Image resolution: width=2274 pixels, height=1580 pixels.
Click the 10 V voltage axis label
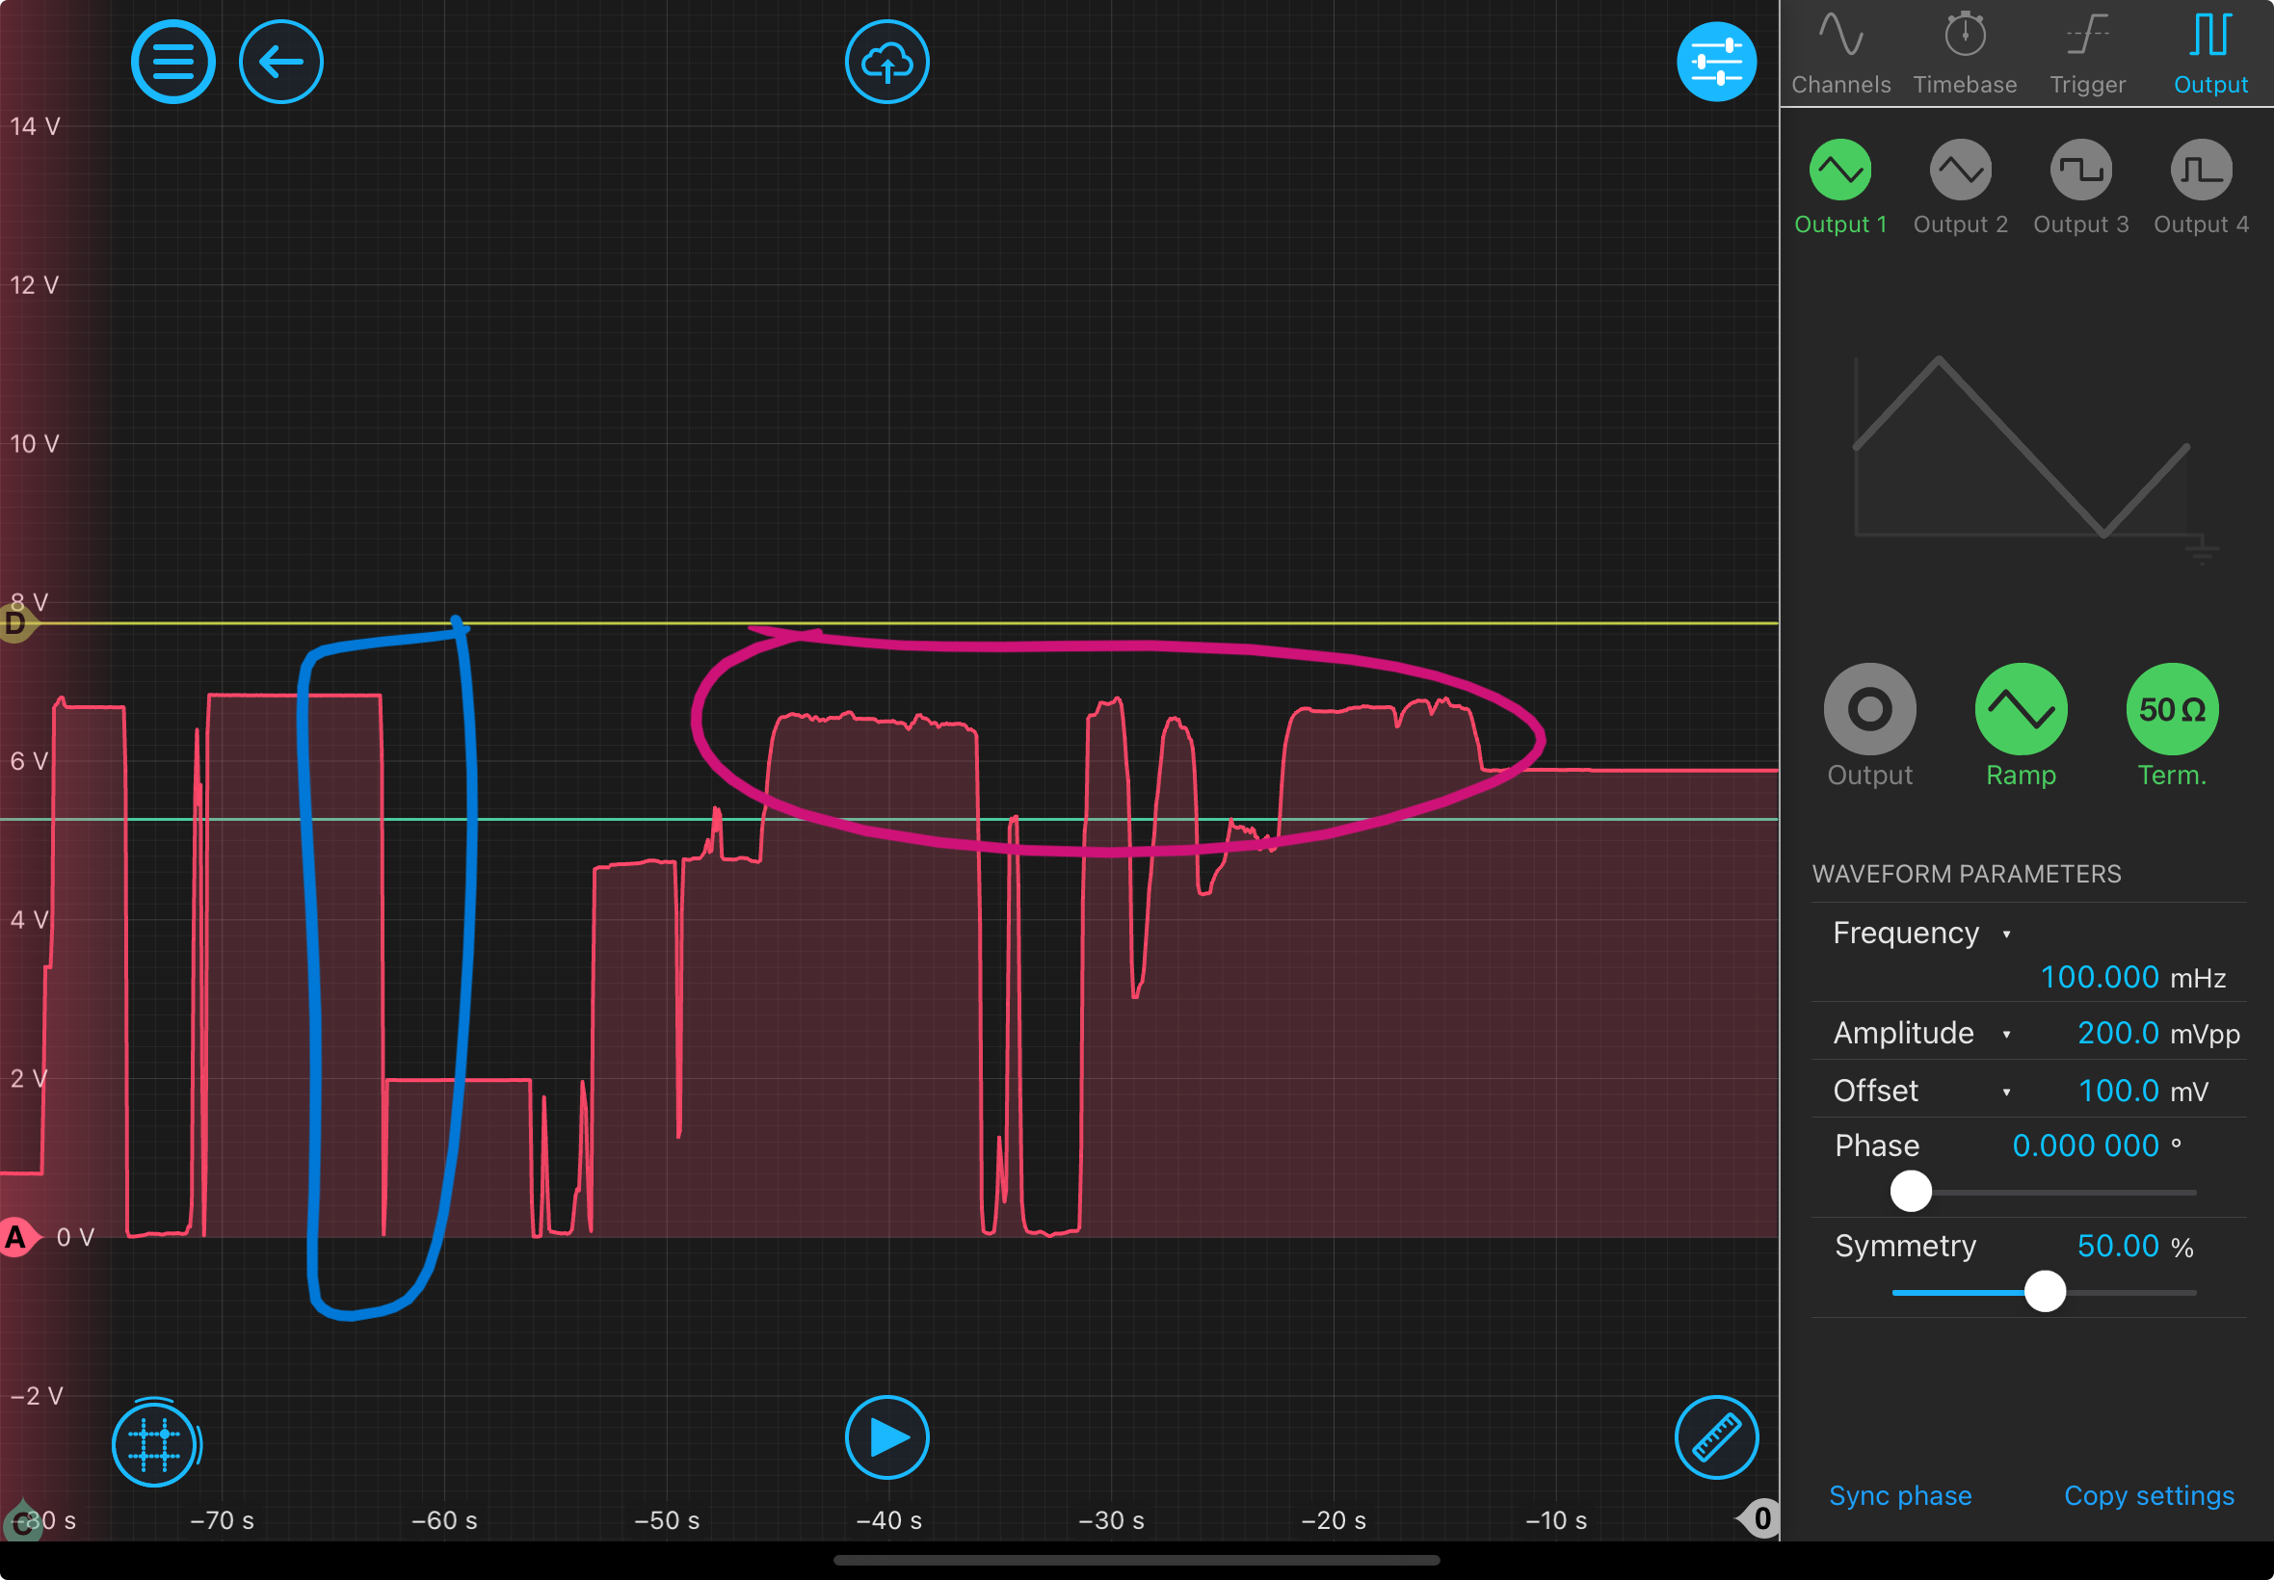point(35,443)
